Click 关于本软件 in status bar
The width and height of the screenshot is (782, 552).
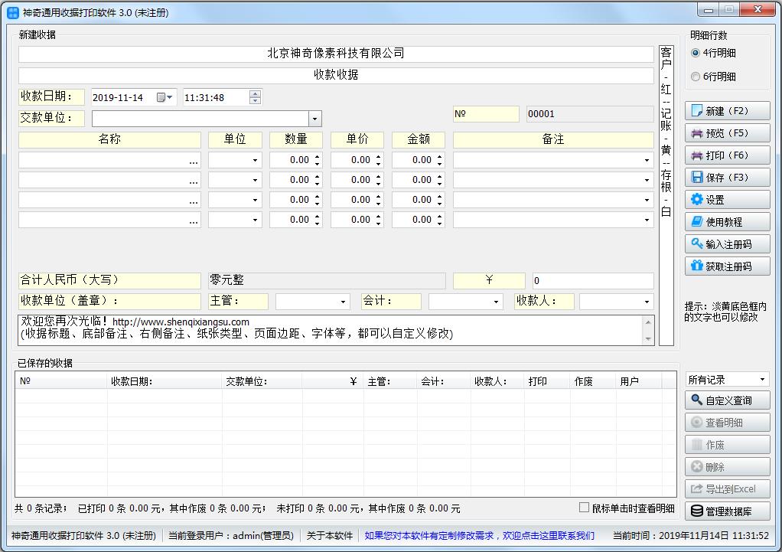(x=330, y=536)
